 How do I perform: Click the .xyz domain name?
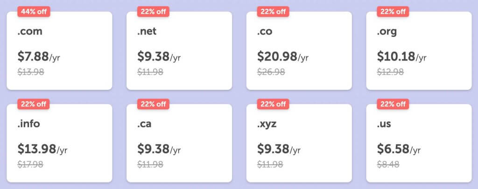click(x=267, y=125)
